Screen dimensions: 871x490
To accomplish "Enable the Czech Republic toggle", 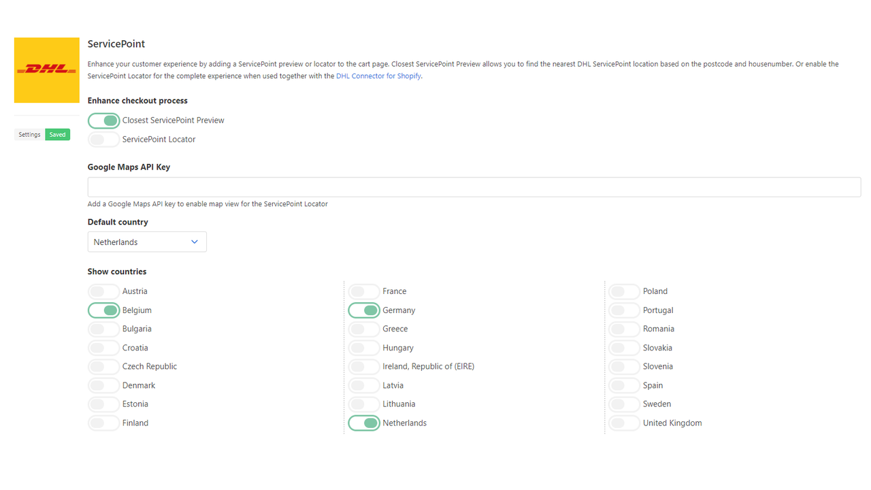I will tap(103, 366).
